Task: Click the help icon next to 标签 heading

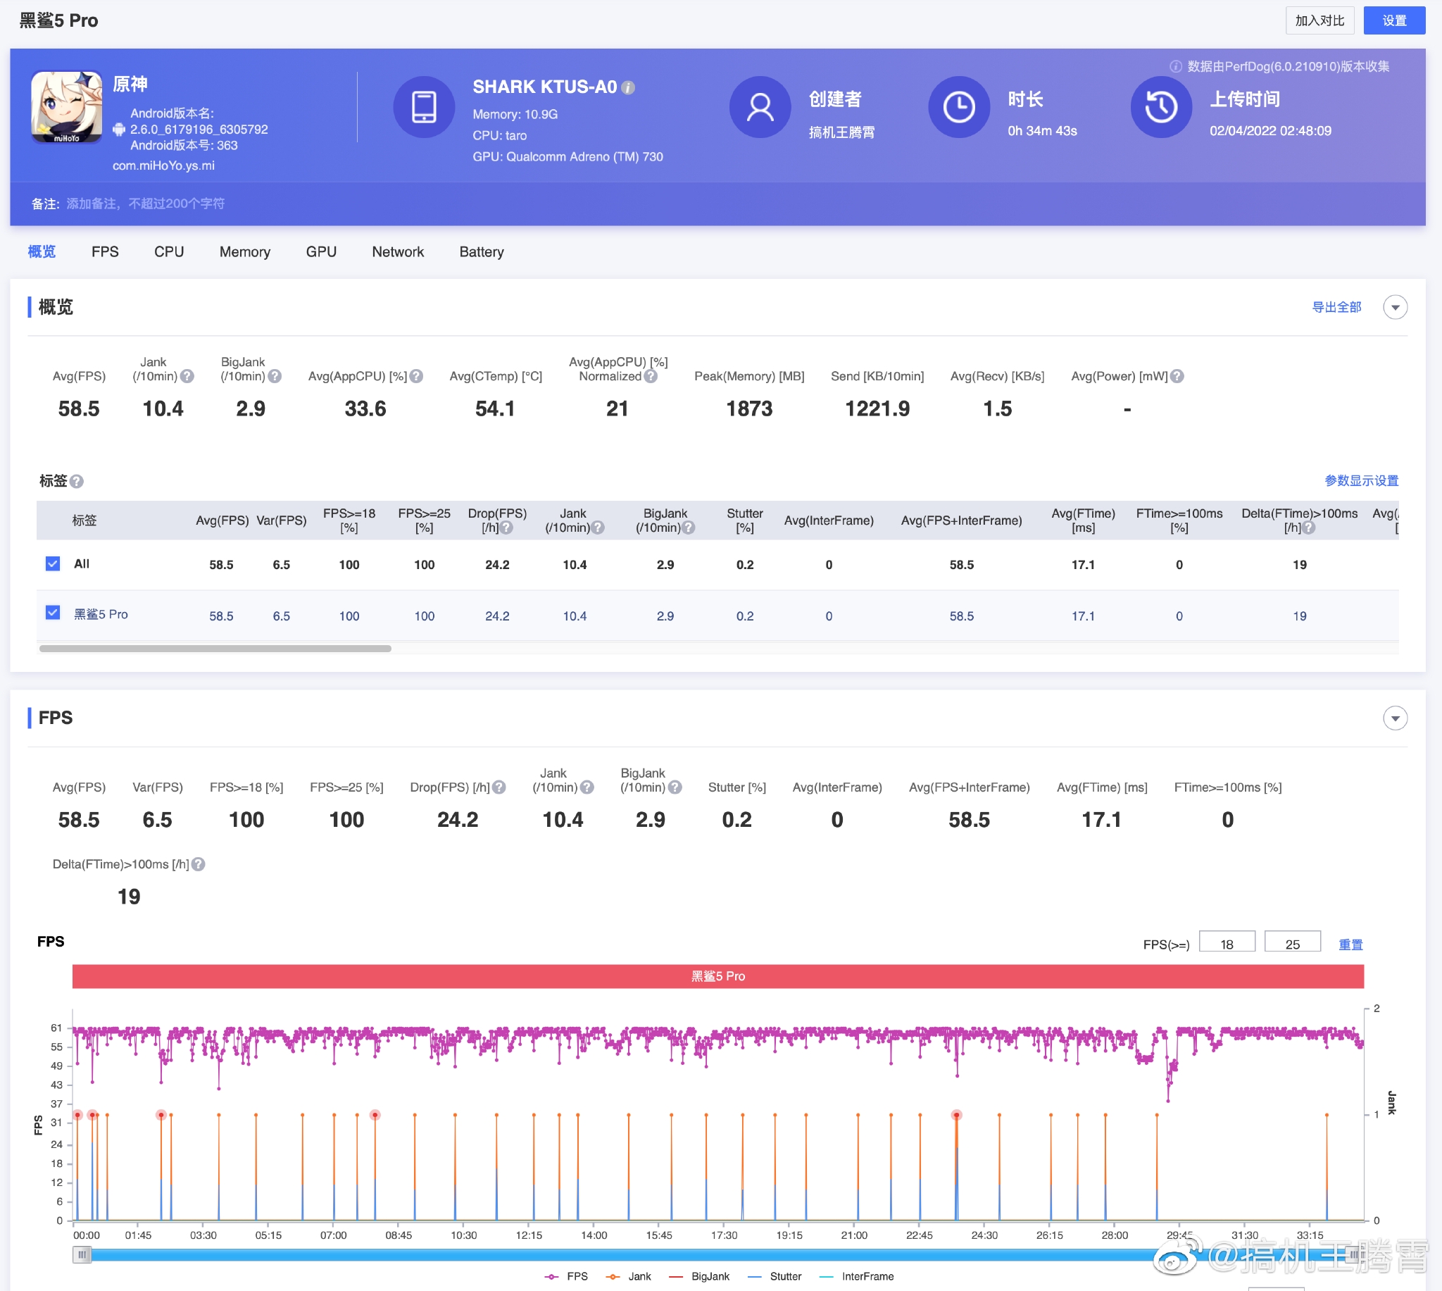Action: [77, 481]
